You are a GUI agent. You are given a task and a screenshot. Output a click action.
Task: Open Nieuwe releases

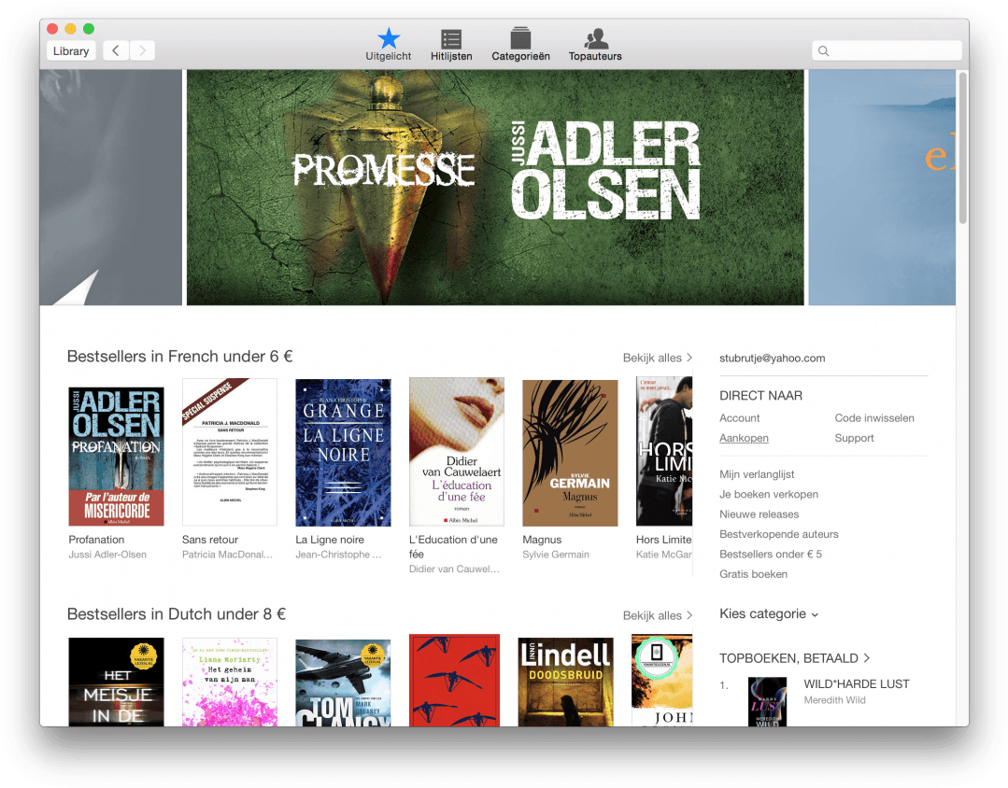pyautogui.click(x=760, y=514)
